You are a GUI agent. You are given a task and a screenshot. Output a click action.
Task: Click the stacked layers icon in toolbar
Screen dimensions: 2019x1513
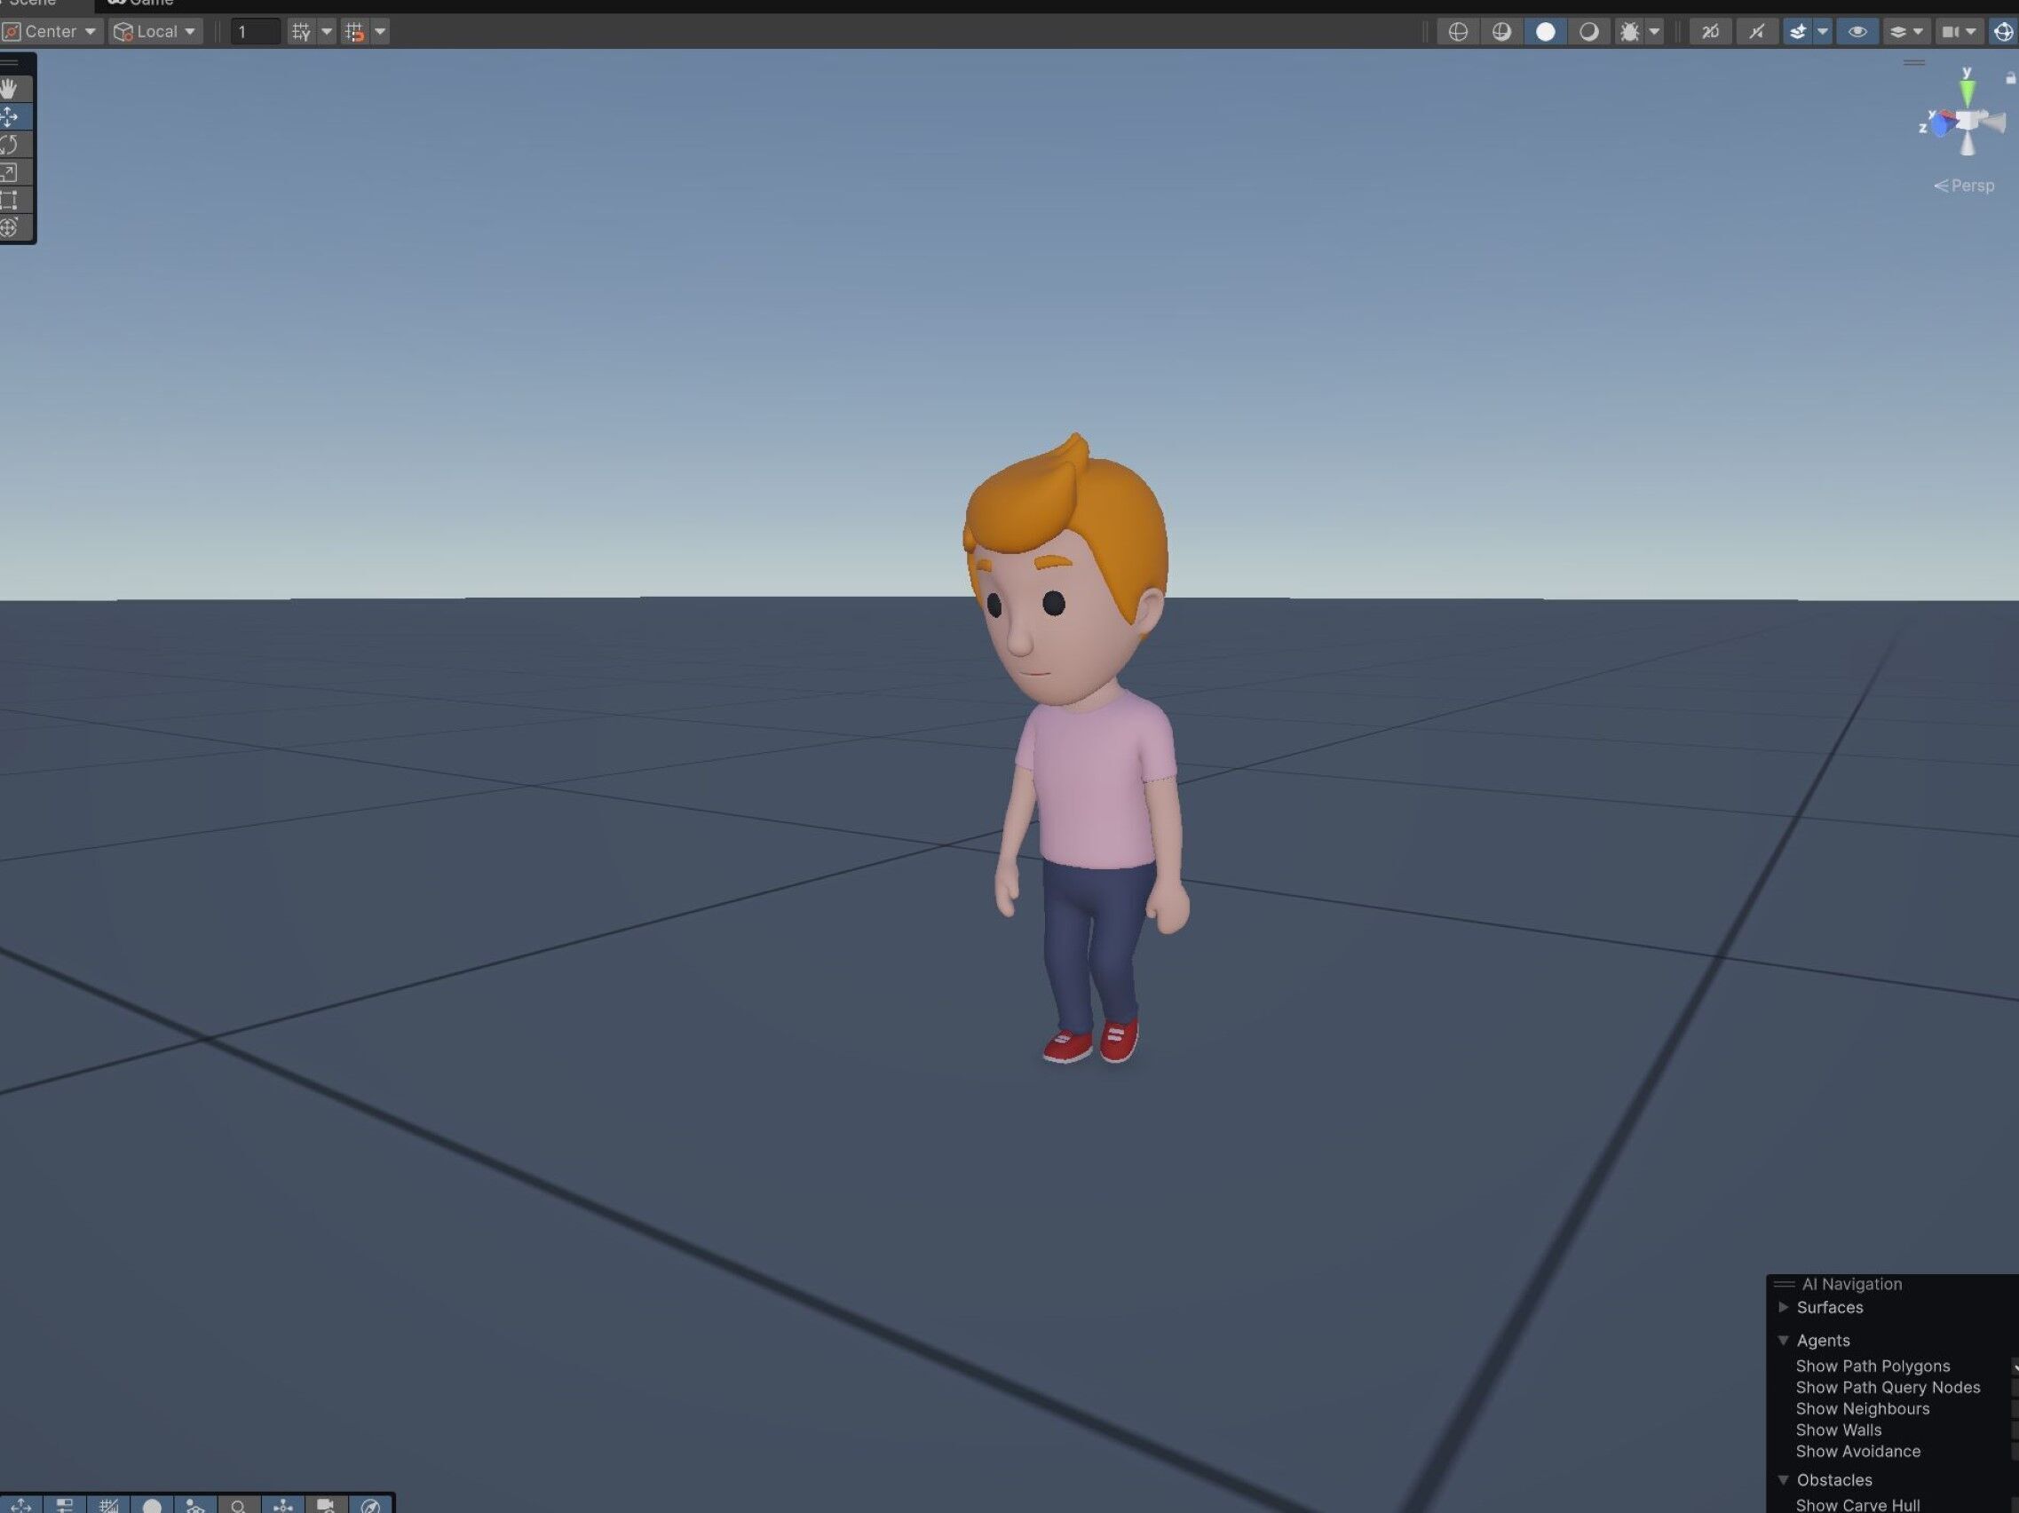[1897, 32]
